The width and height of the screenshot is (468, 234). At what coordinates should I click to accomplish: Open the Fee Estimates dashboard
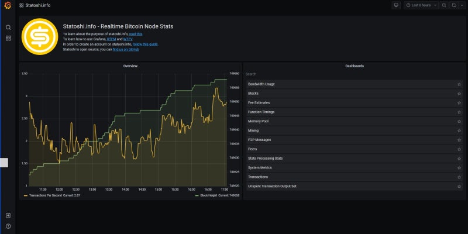point(355,103)
